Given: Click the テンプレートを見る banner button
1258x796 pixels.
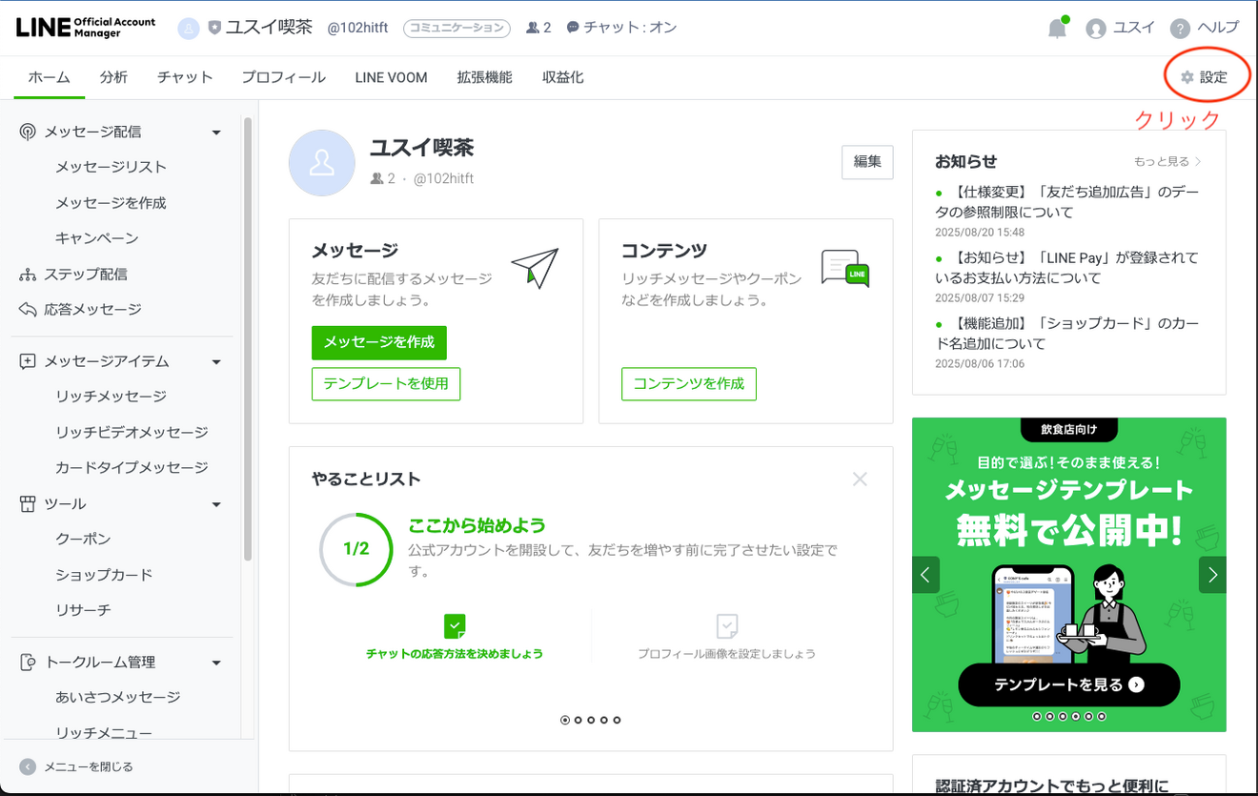Looking at the screenshot, I should coord(1068,684).
